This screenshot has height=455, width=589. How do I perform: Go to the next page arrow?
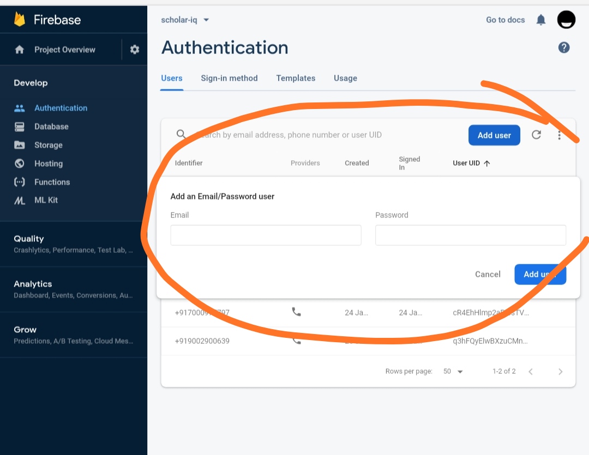pos(561,372)
